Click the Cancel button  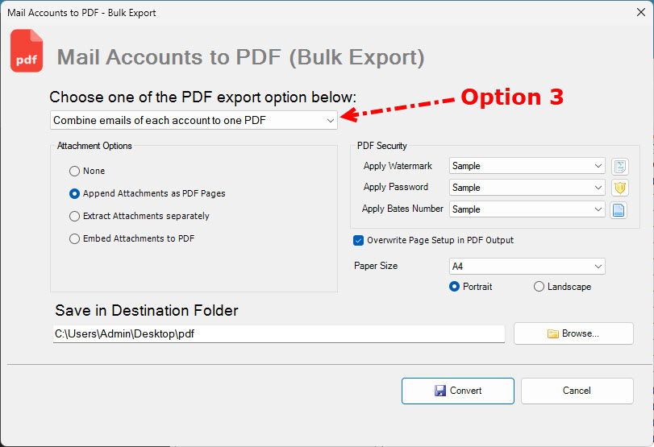pos(577,391)
